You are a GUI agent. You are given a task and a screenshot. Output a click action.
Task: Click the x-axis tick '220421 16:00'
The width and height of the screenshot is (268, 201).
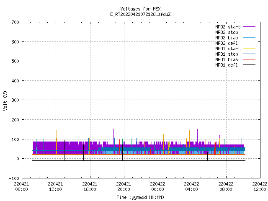click(x=90, y=187)
